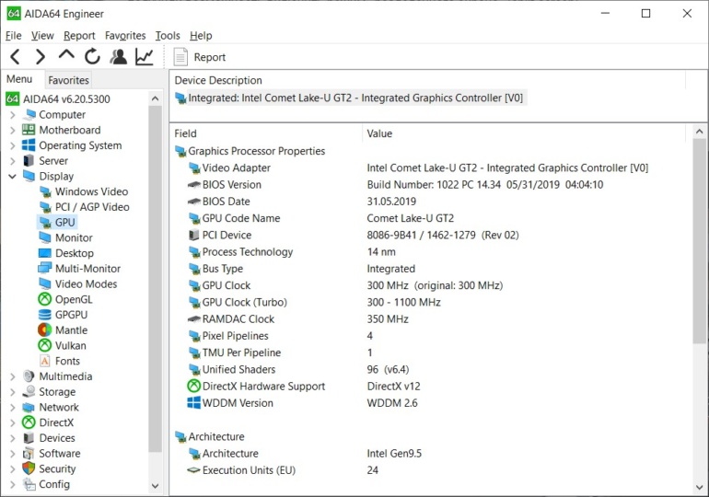Go up one level with Up arrow
Screen dimensions: 709x497
[66, 56]
